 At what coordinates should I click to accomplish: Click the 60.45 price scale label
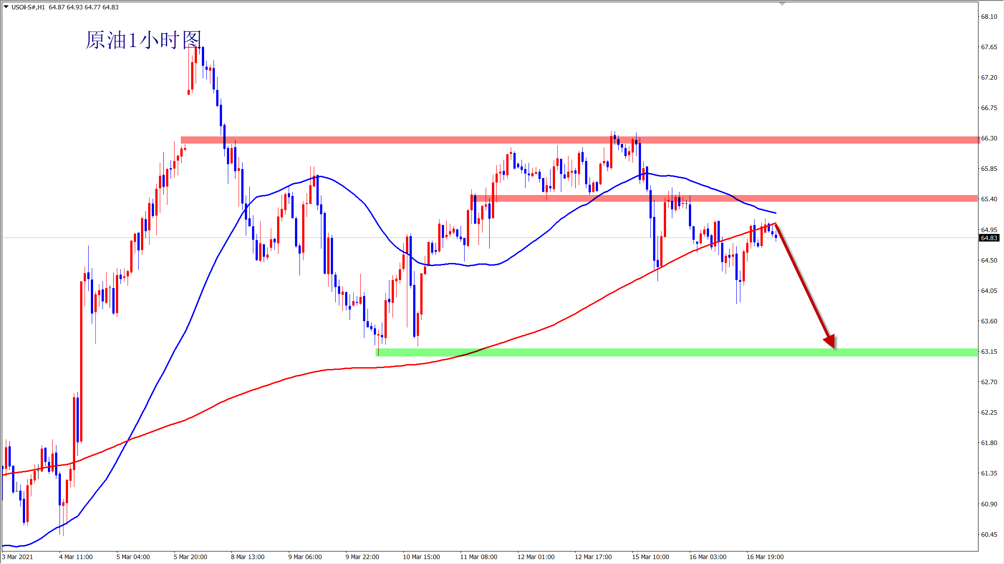pyautogui.click(x=989, y=534)
